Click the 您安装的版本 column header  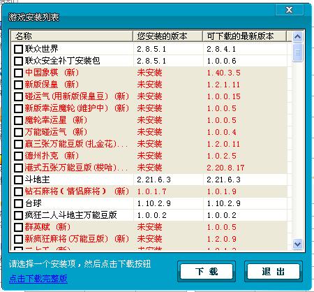tap(168, 36)
